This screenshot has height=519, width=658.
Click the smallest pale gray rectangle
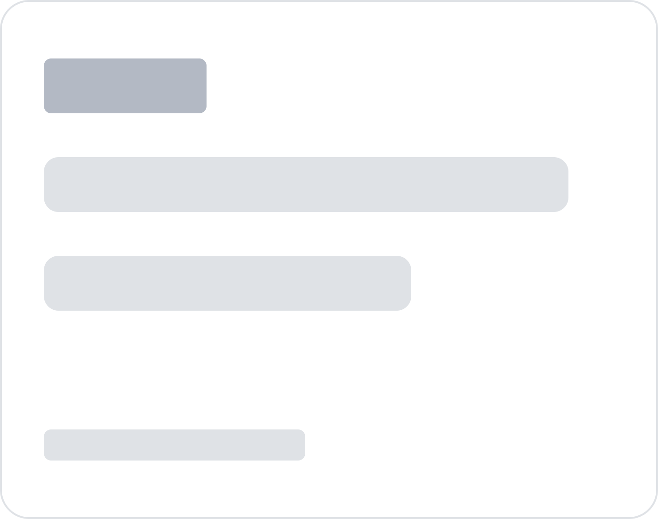click(x=175, y=445)
